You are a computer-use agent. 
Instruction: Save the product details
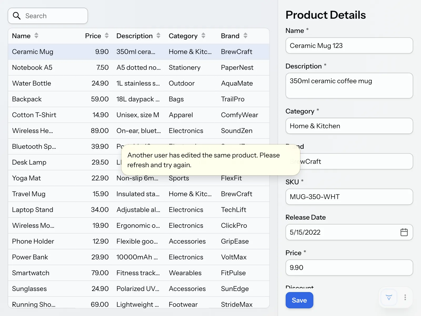click(x=299, y=300)
